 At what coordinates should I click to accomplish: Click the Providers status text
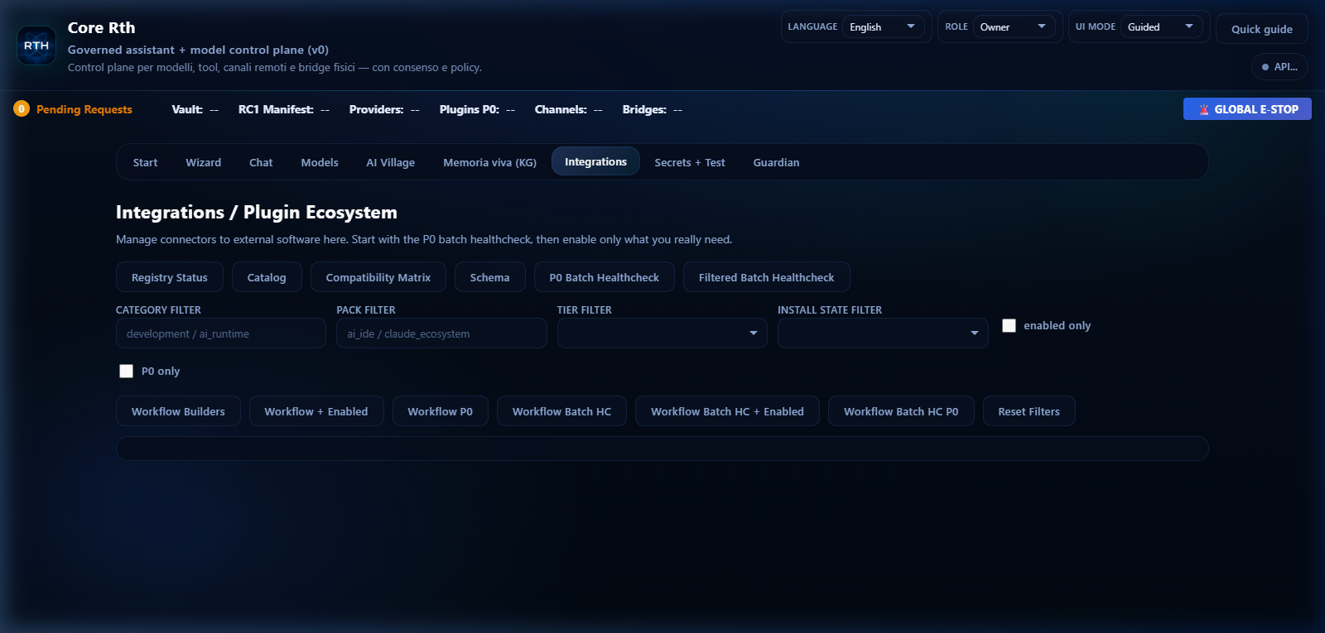pyautogui.click(x=384, y=109)
